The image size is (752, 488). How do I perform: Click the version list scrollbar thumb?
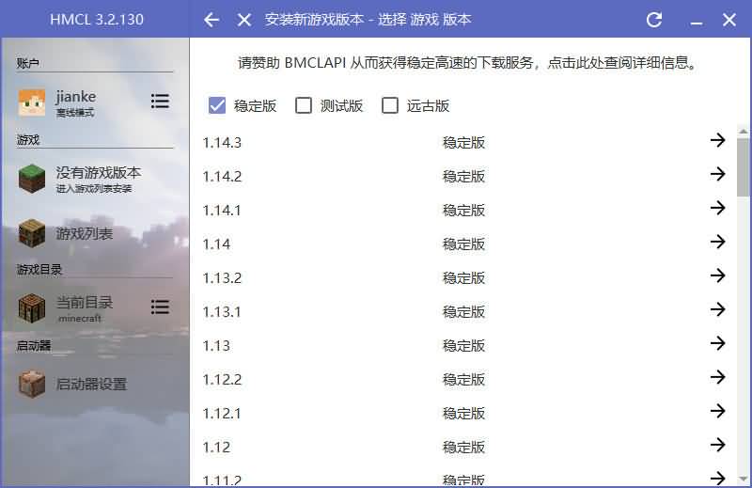coord(743,167)
